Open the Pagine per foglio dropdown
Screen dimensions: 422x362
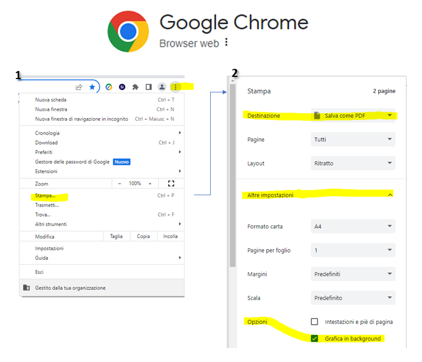(353, 250)
